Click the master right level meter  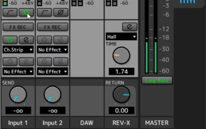pyautogui.click(x=156, y=37)
